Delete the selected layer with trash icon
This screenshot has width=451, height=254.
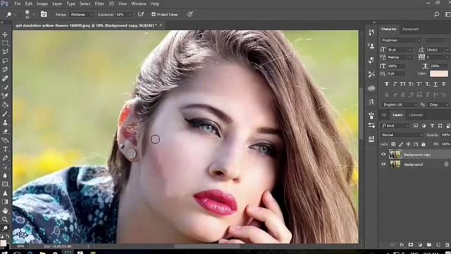[447, 245]
